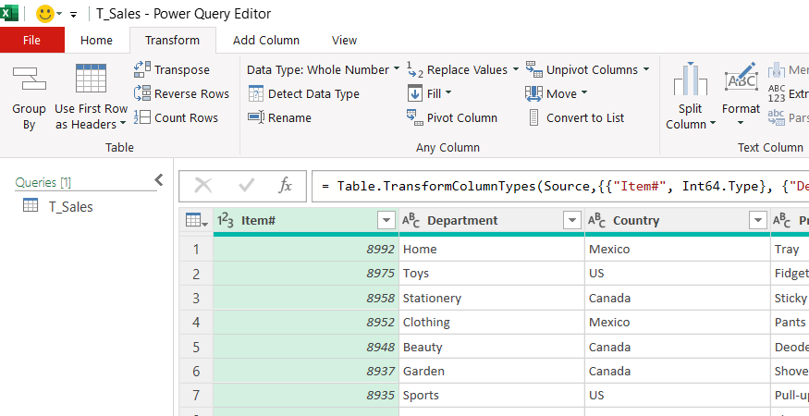Click the Fill icon
This screenshot has width=809, height=416.
coord(415,93)
